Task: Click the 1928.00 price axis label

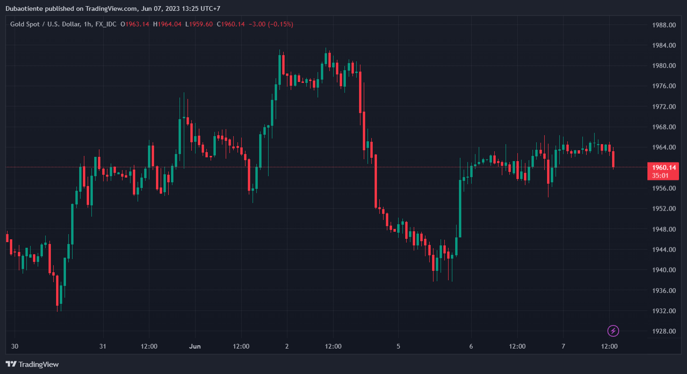Action: click(663, 331)
